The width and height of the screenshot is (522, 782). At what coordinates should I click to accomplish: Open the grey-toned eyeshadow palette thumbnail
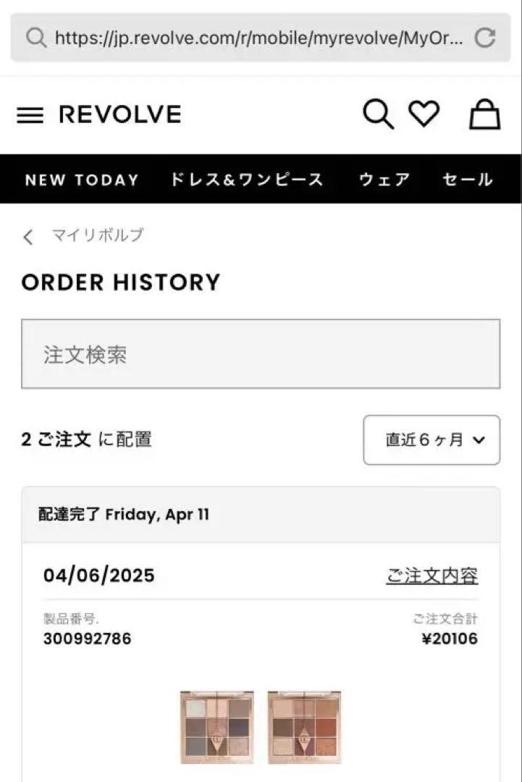point(217,727)
